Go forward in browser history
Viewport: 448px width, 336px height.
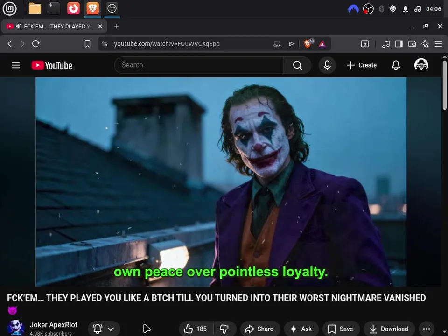tap(22, 44)
